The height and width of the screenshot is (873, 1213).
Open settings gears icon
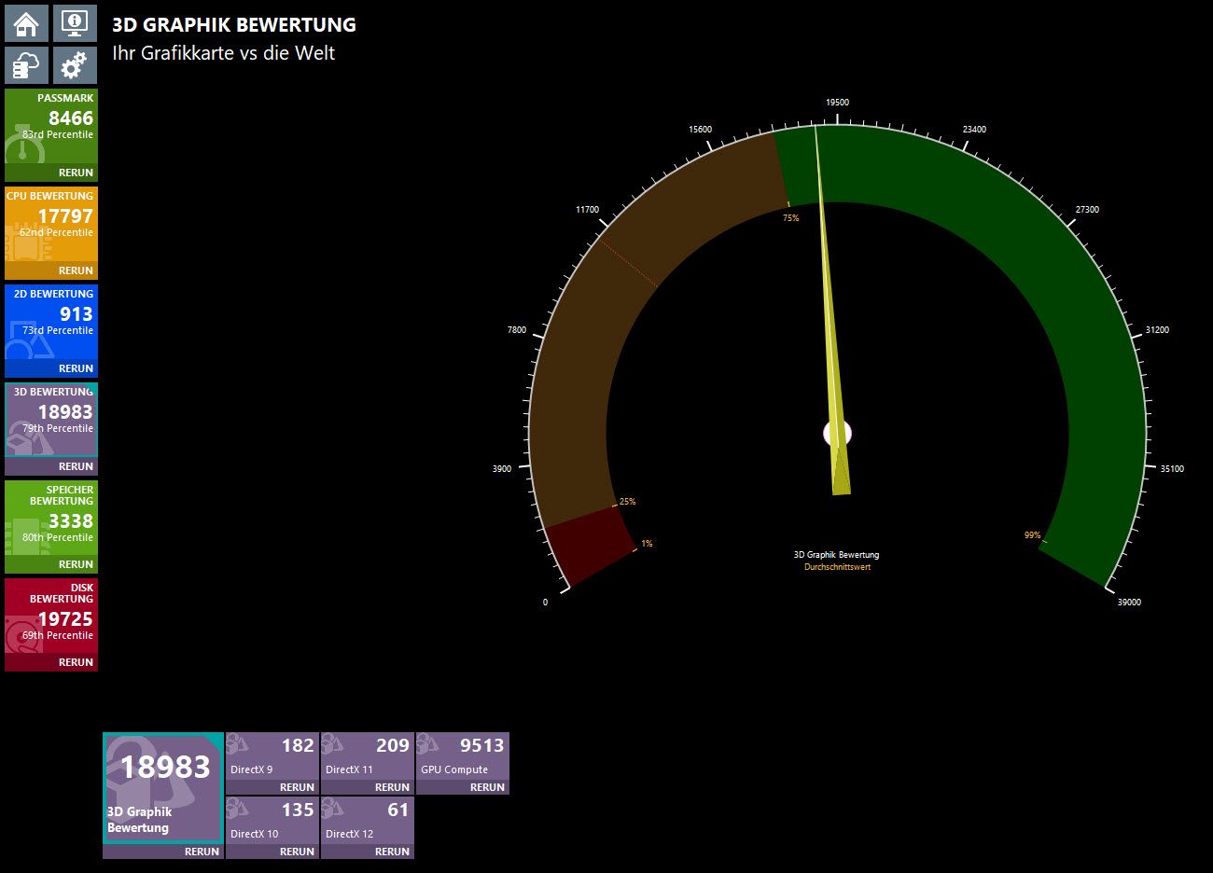(x=75, y=65)
